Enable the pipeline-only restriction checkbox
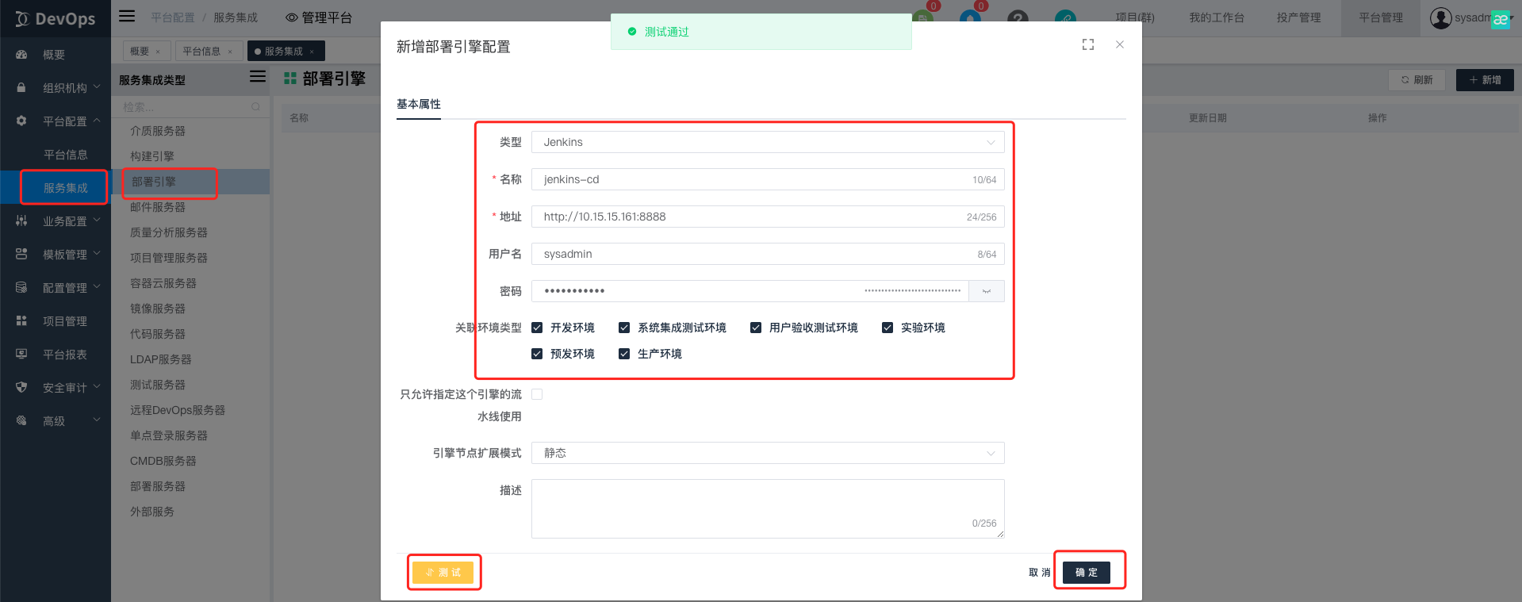1522x602 pixels. 537,394
